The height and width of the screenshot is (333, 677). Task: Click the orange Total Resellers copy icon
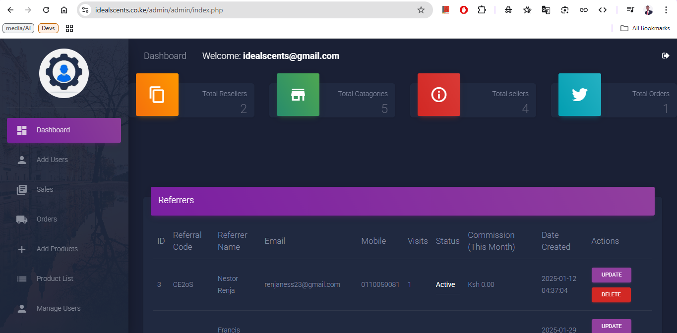pos(157,95)
